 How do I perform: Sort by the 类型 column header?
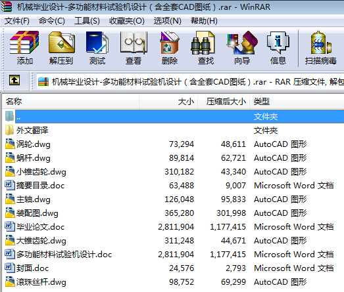point(297,102)
